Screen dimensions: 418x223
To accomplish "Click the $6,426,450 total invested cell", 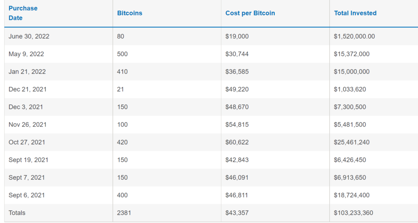I will tap(350, 160).
